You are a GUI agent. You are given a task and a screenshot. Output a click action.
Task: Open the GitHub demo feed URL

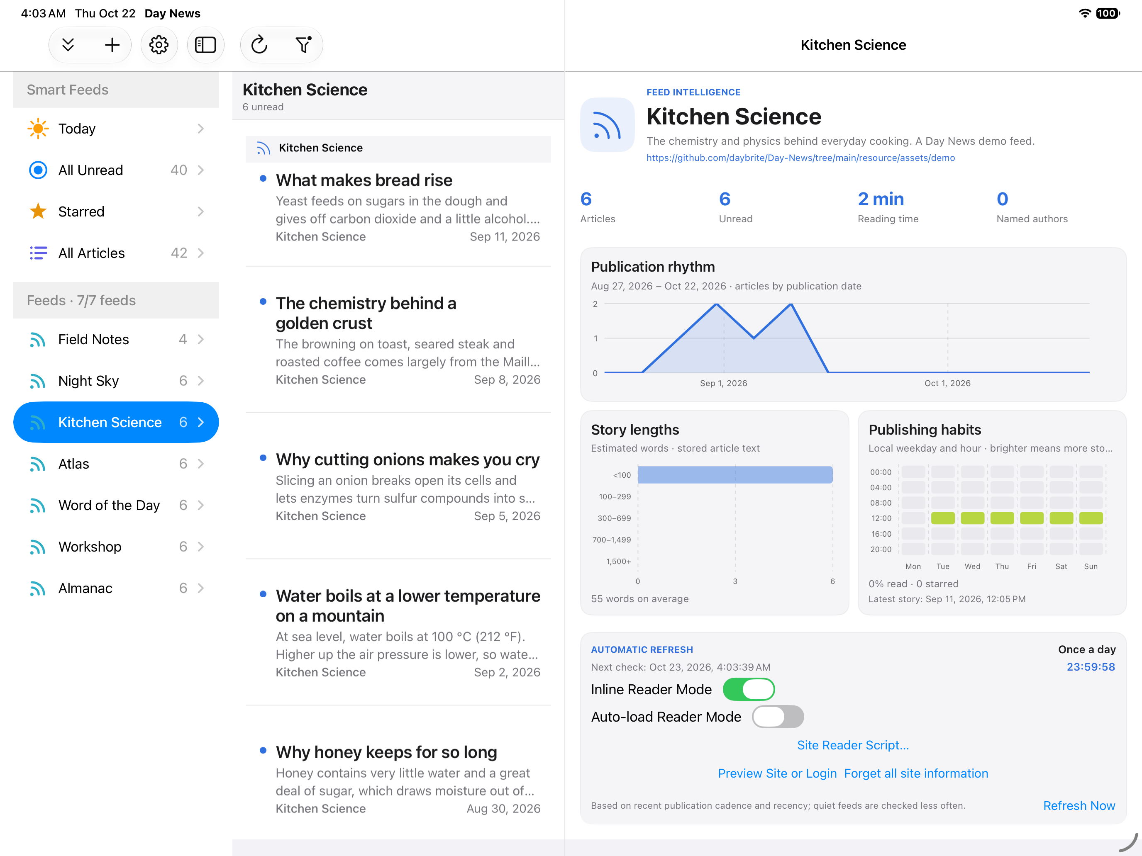tap(800, 158)
